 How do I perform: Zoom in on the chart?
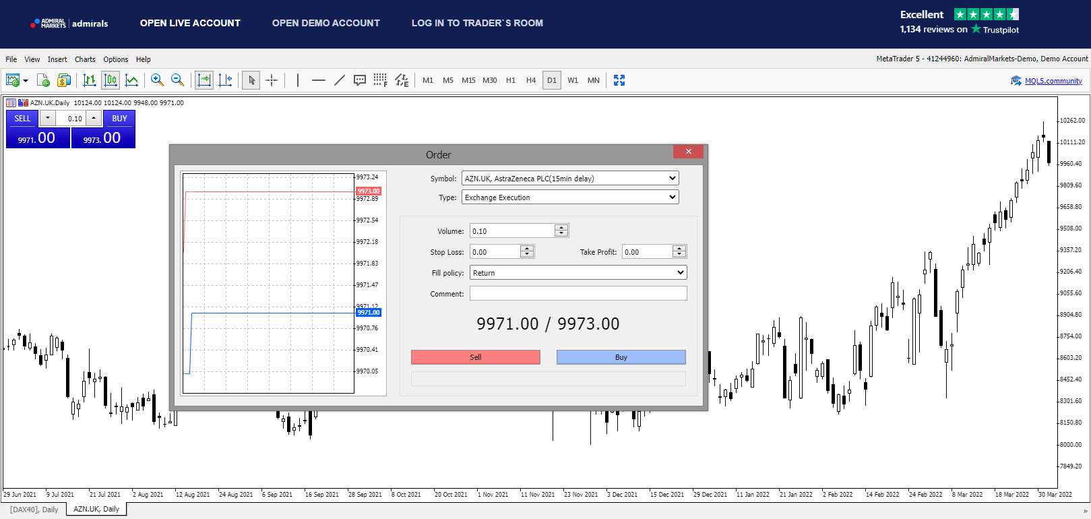click(157, 80)
